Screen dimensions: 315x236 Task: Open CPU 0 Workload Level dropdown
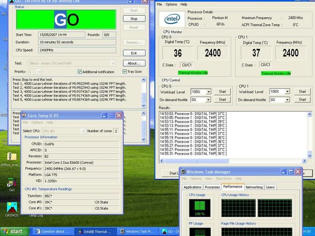tap(209, 92)
